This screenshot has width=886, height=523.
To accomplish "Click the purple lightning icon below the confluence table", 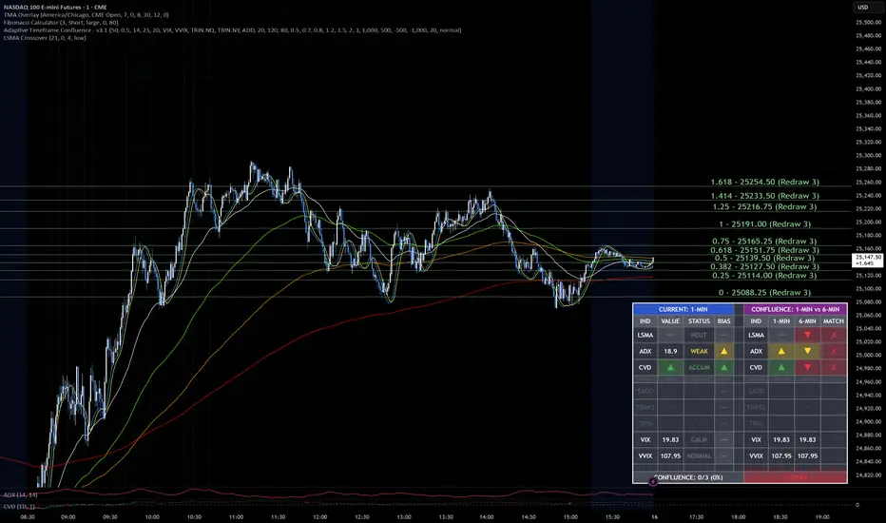I will pyautogui.click(x=653, y=481).
